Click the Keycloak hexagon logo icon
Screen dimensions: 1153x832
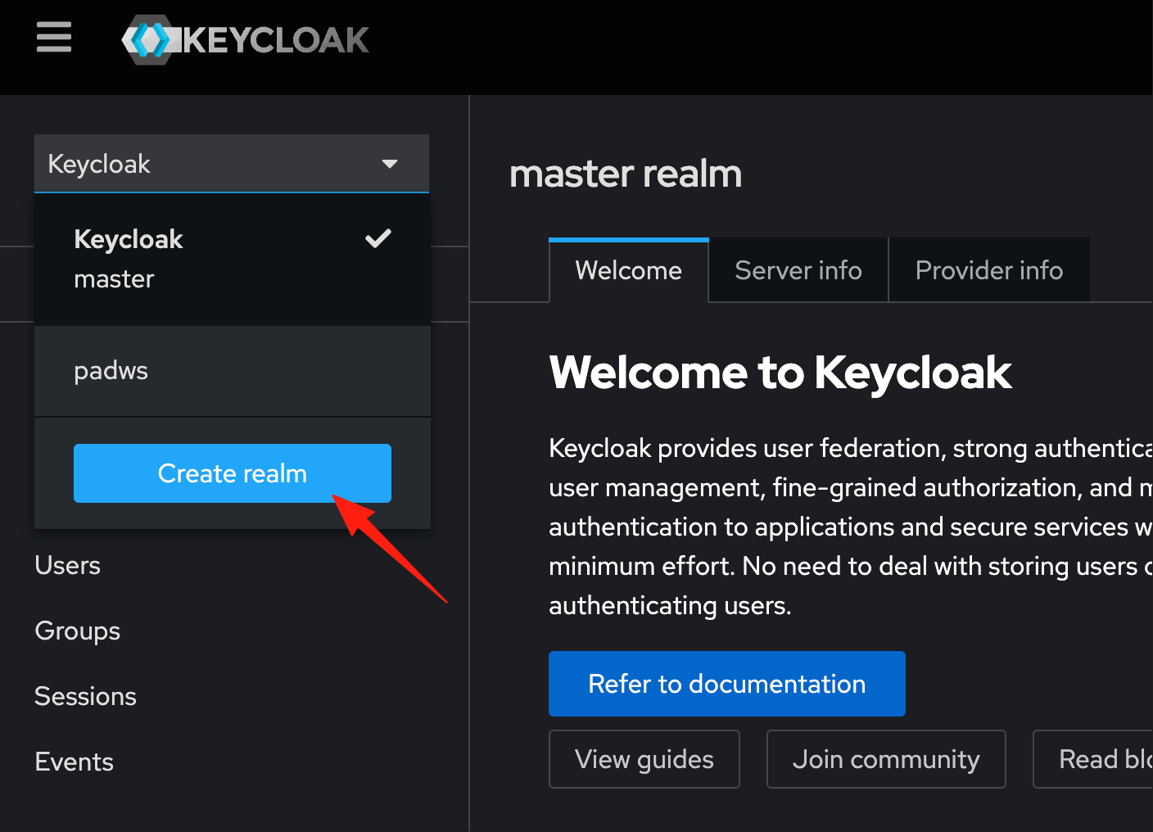pos(151,39)
